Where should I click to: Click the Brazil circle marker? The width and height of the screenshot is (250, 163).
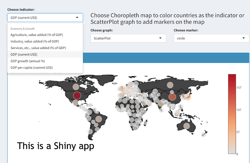point(98,119)
